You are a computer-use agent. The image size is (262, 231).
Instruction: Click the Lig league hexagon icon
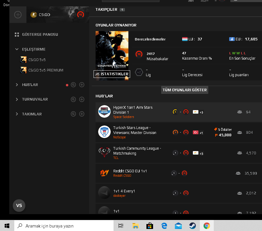point(139,72)
